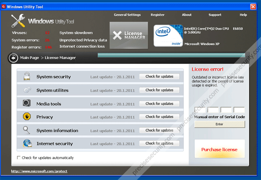Image resolution: width=261 pixels, height=180 pixels.
Task: Check for updates for Internet security
Action: (x=159, y=143)
